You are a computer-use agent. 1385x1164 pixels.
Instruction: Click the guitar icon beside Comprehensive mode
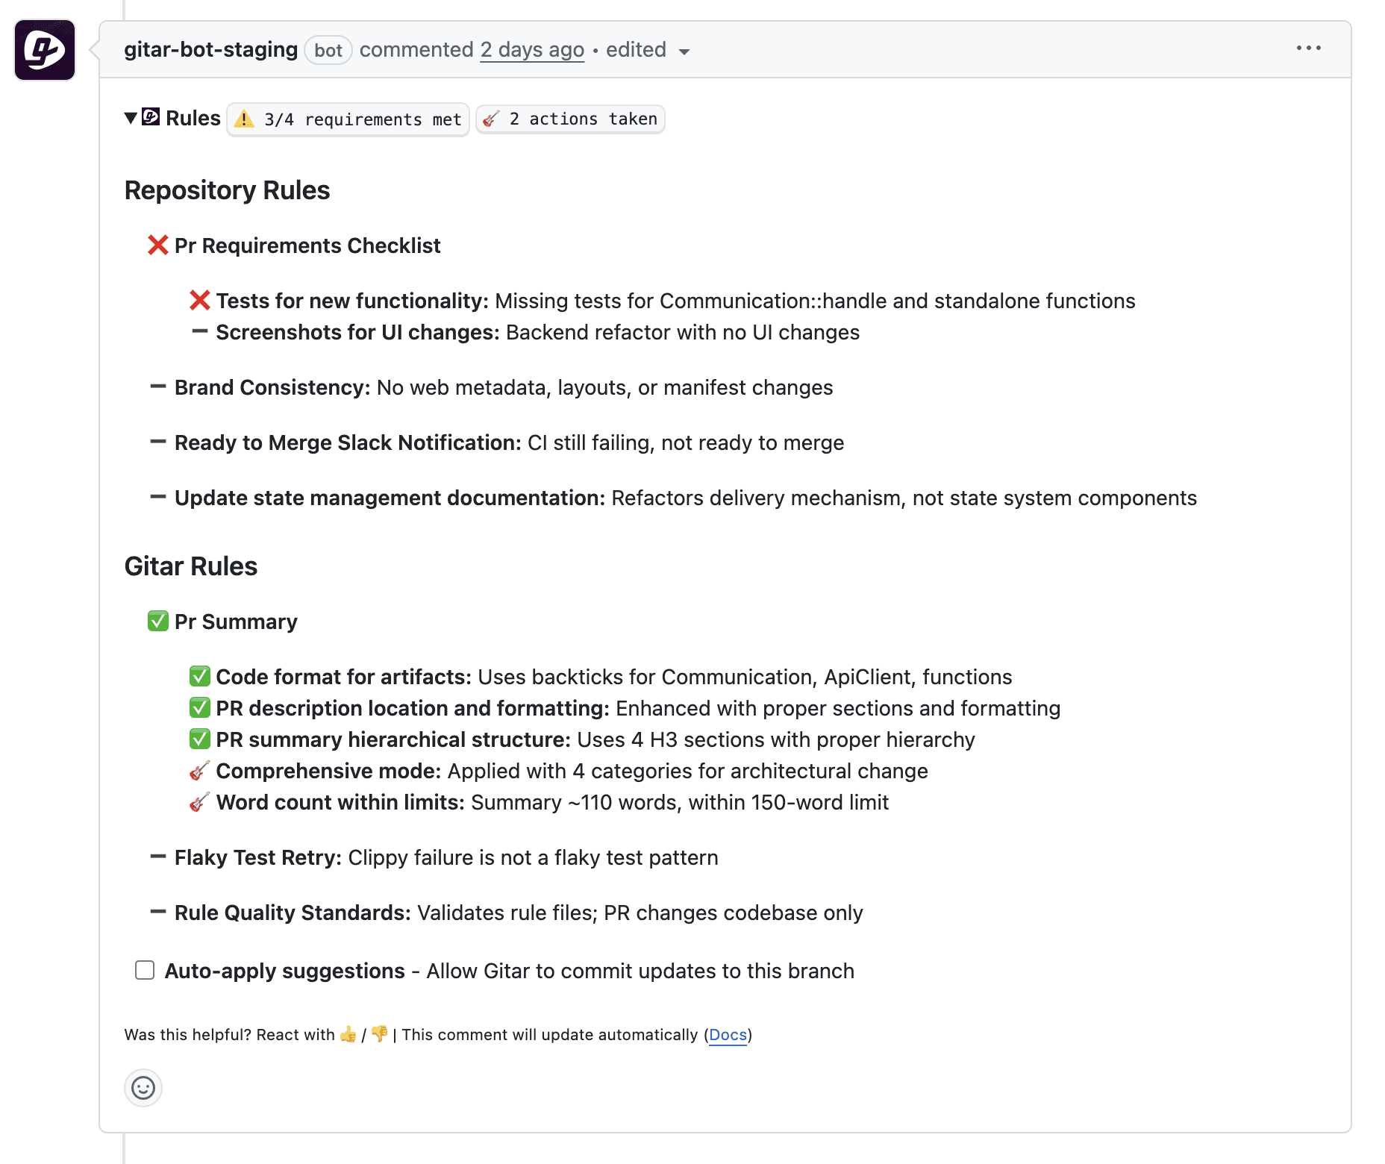pyautogui.click(x=199, y=771)
